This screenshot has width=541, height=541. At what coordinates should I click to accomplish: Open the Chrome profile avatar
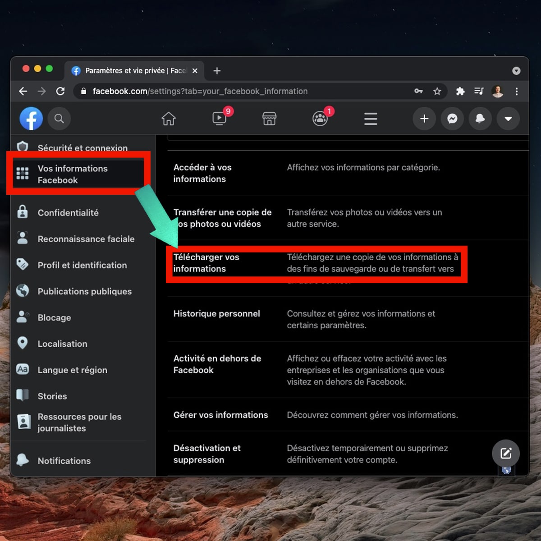tap(498, 91)
